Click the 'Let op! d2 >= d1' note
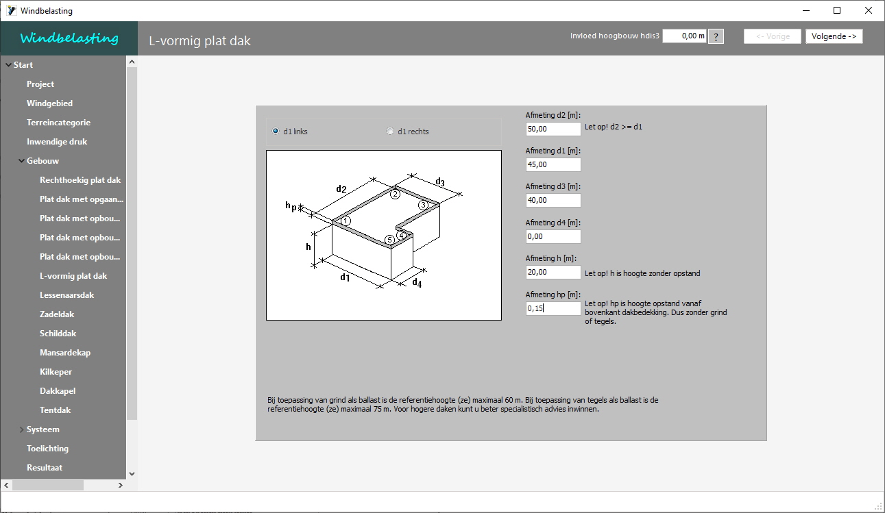 614,127
